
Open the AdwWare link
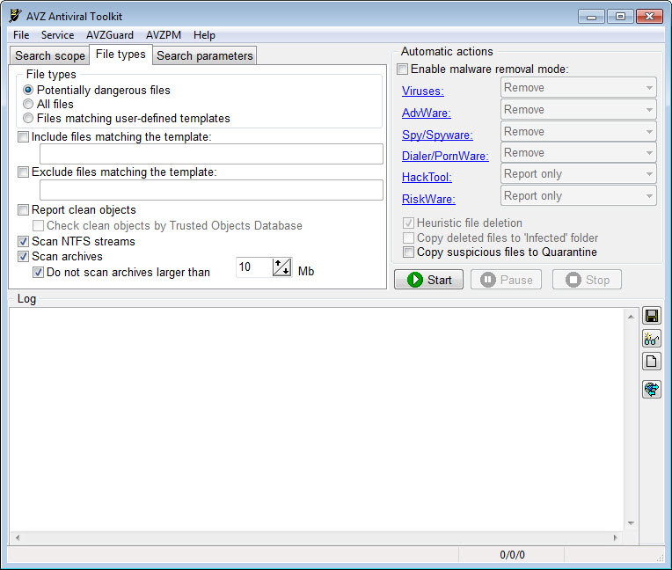[426, 113]
